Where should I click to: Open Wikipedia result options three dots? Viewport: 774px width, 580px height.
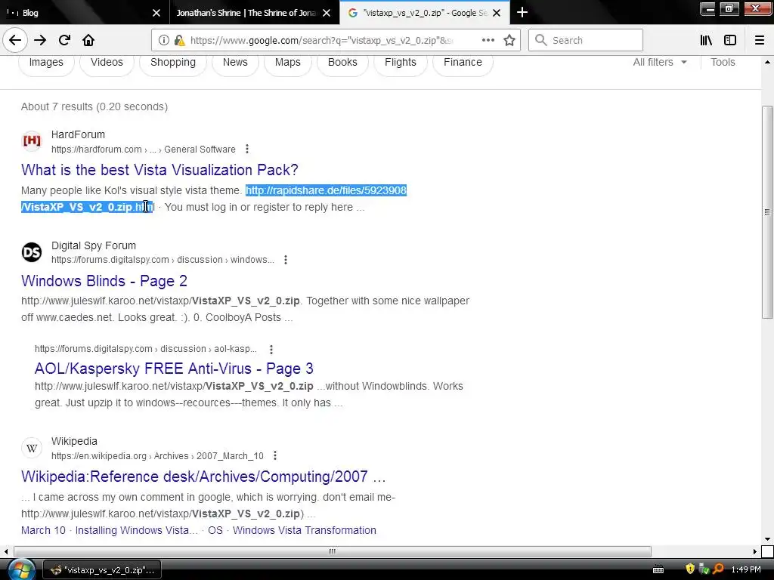pyautogui.click(x=275, y=455)
